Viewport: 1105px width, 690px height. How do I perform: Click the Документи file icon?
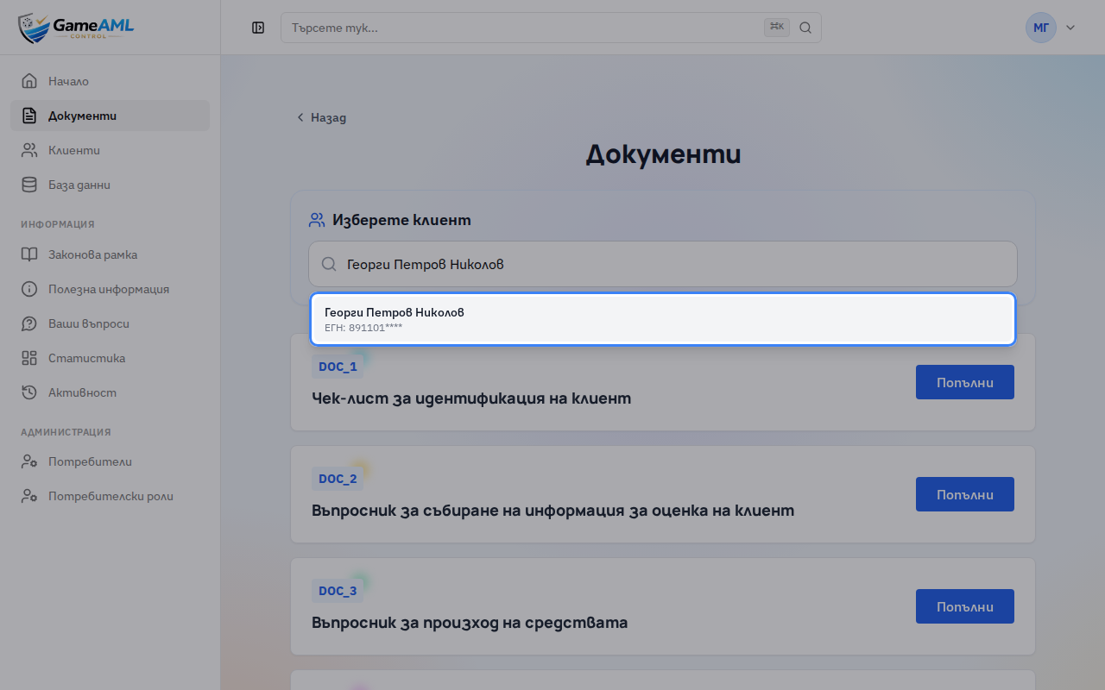click(x=29, y=116)
